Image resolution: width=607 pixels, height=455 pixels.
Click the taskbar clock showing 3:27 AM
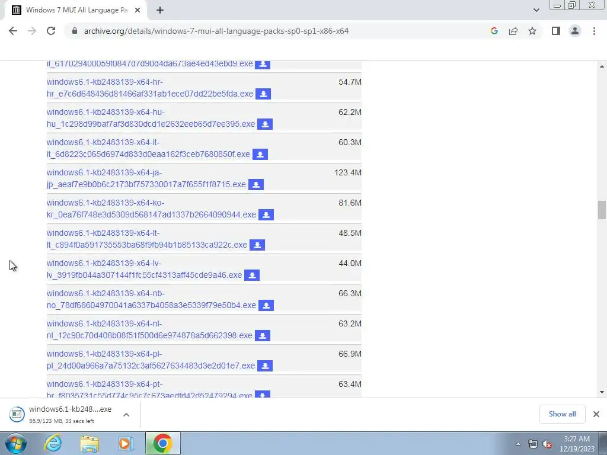[x=577, y=444]
